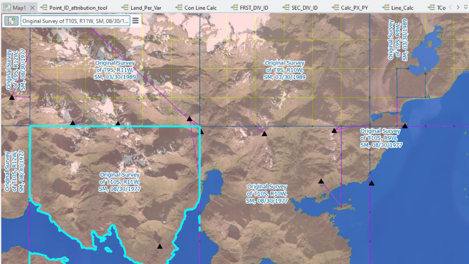Click the Land_Per_Var model icon

tap(125, 8)
